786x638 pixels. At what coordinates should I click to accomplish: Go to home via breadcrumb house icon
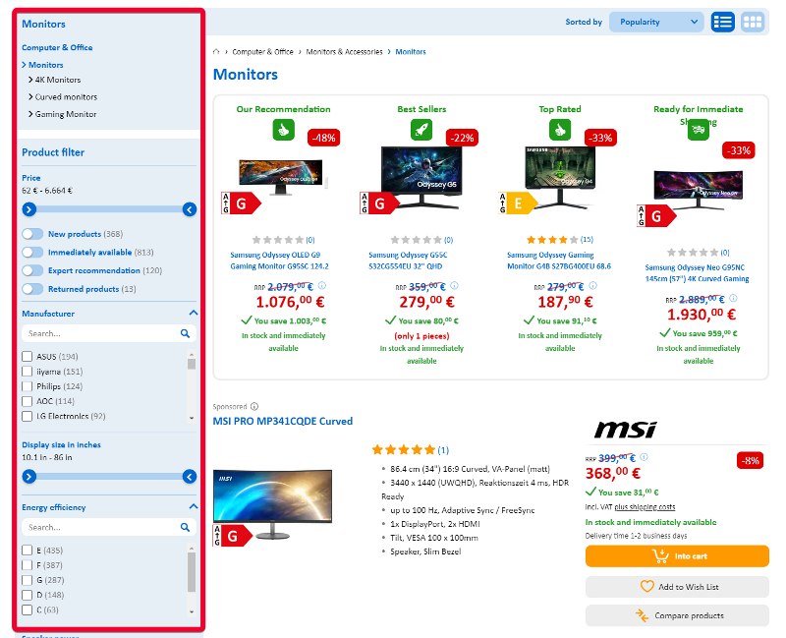tap(216, 52)
